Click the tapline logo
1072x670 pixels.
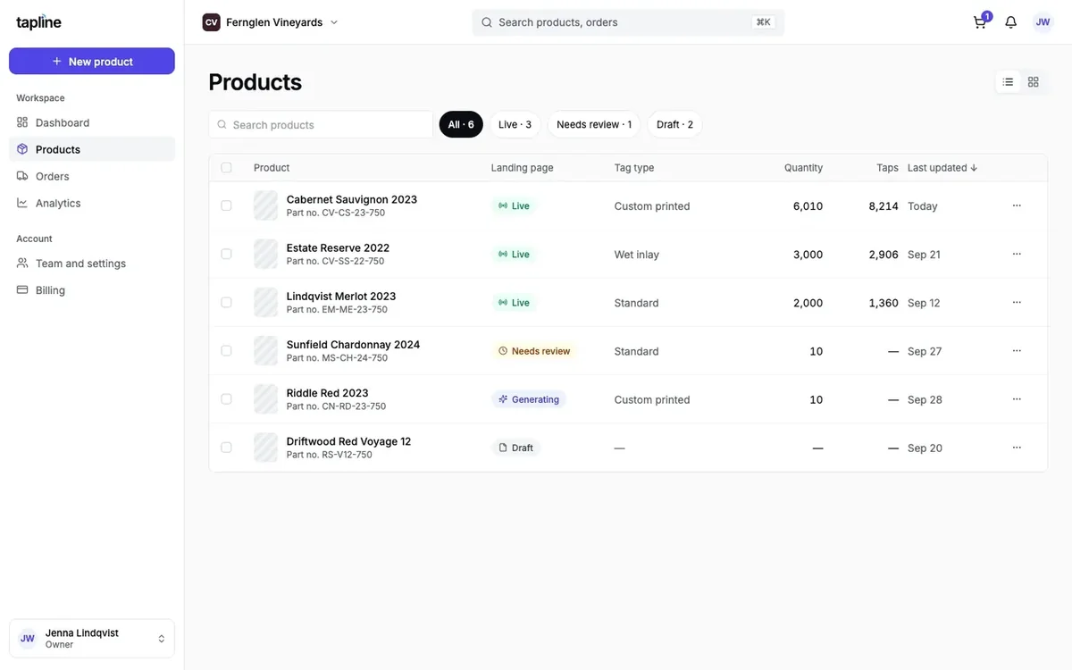(x=38, y=22)
